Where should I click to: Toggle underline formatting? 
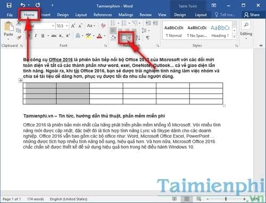[x=43, y=36]
